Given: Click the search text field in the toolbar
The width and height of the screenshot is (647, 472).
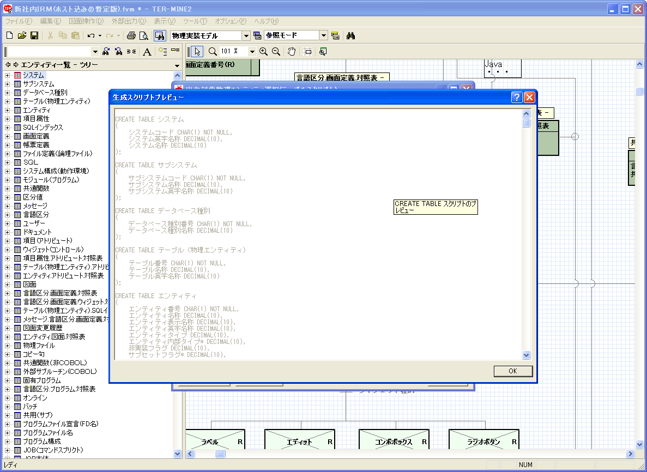Looking at the screenshot, I should pyautogui.click(x=50, y=52).
